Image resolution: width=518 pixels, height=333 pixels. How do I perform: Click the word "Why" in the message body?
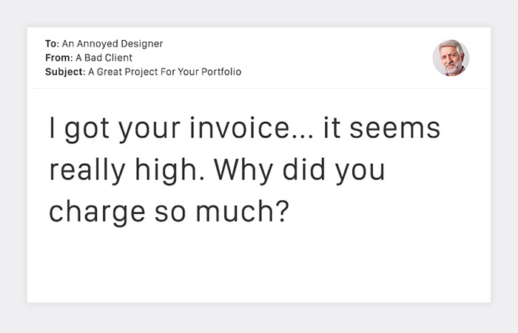click(x=237, y=169)
